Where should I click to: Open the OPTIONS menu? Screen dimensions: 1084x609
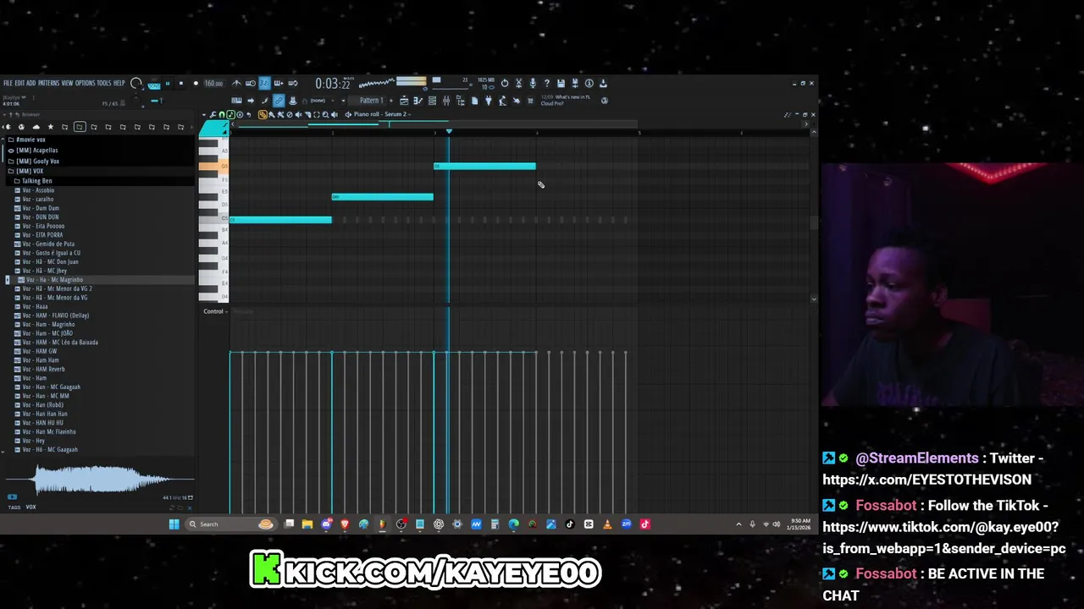pyautogui.click(x=86, y=83)
